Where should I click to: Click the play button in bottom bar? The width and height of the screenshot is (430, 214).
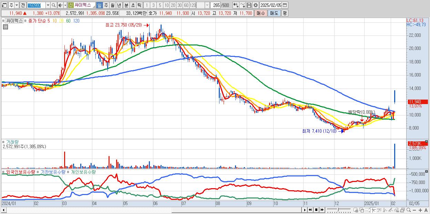coord(305,210)
